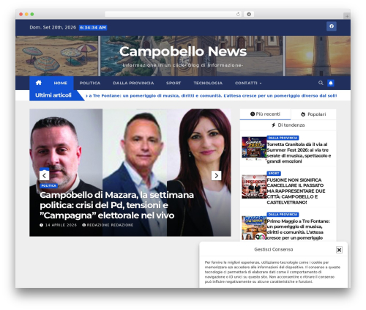Click the Summer Fest article thumbnail

coord(254,149)
